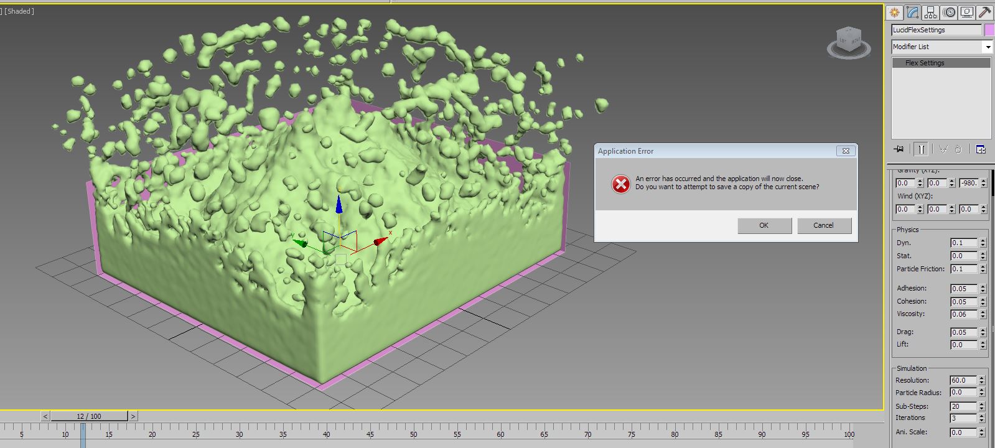Click the Pin Stack icon
Screen dimensions: 995x448
(899, 149)
